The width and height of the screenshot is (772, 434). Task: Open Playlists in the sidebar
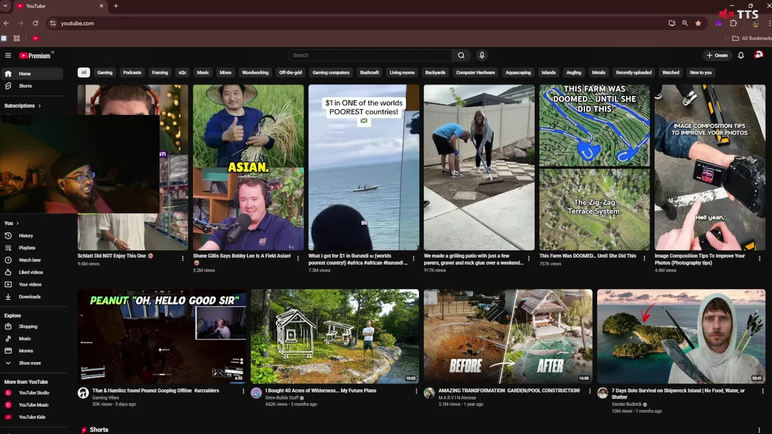[x=31, y=248]
